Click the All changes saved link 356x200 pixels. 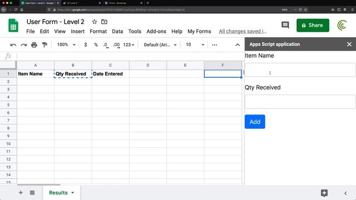tap(243, 31)
